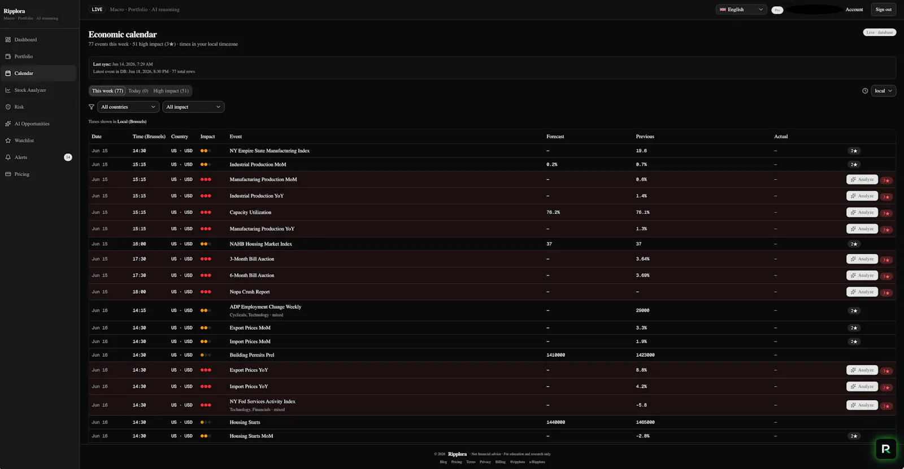This screenshot has width=904, height=469.
Task: Open Dashboard from the sidebar
Action: (x=25, y=40)
